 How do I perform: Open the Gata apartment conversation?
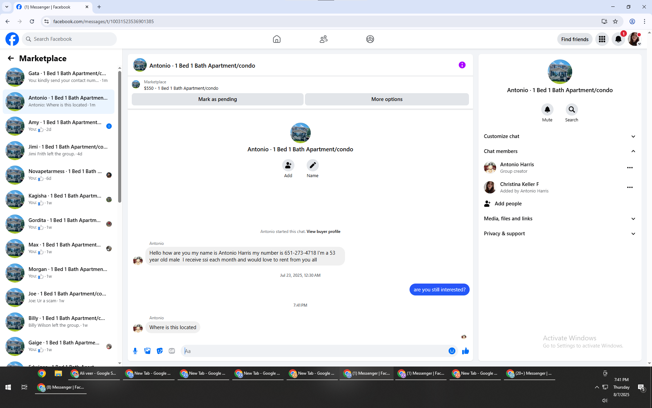(x=58, y=77)
